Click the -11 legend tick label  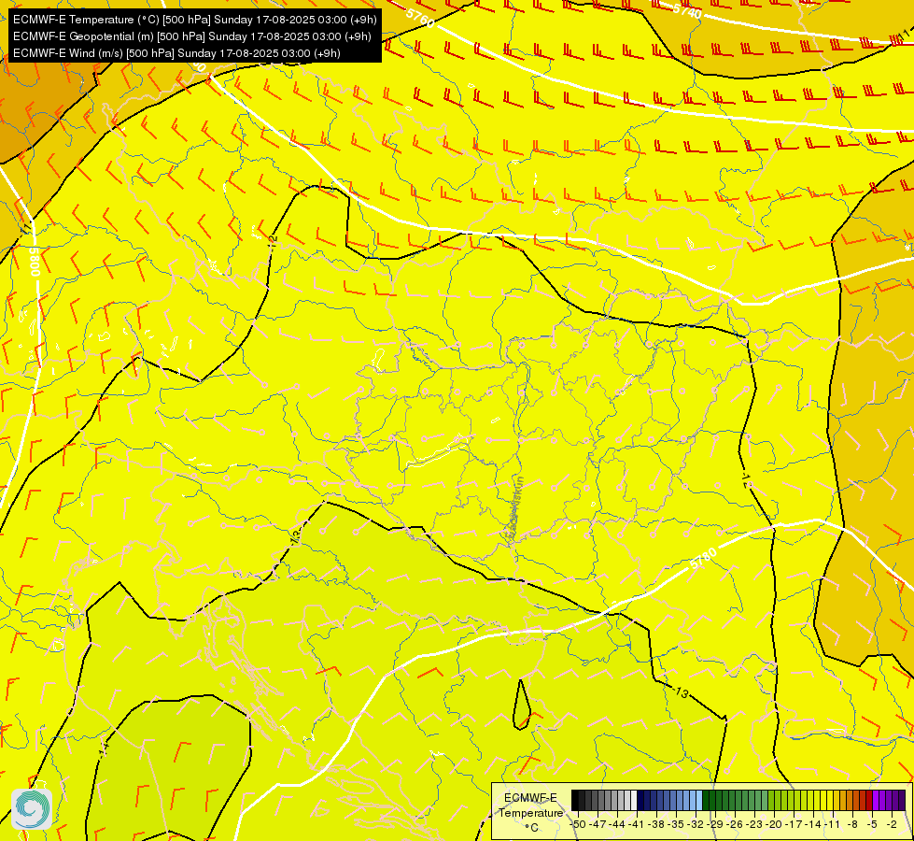(x=833, y=824)
